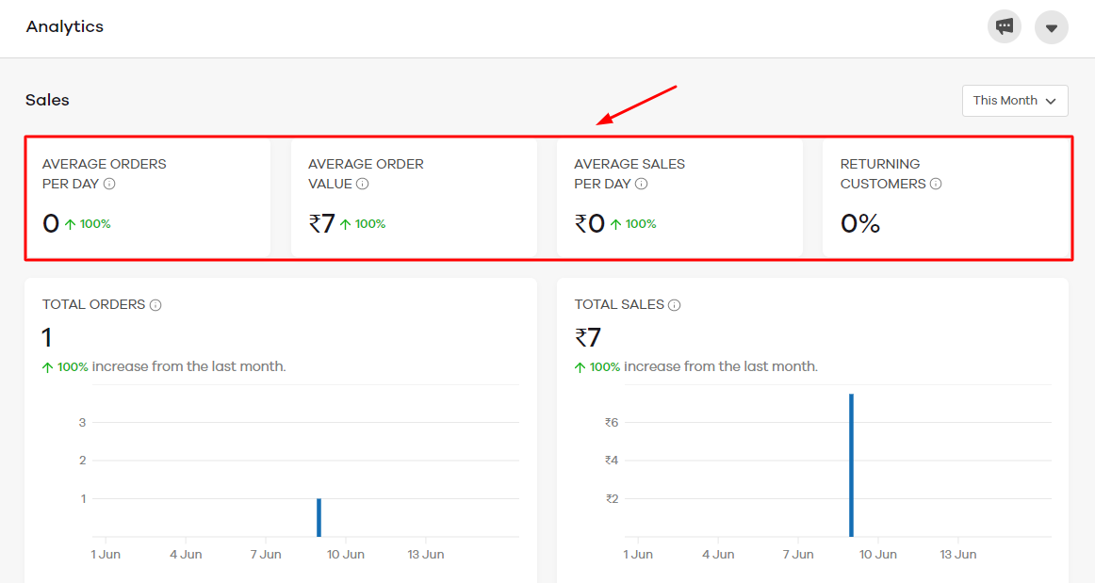
Task: Select the Average Sales Per Day card
Action: pos(679,198)
